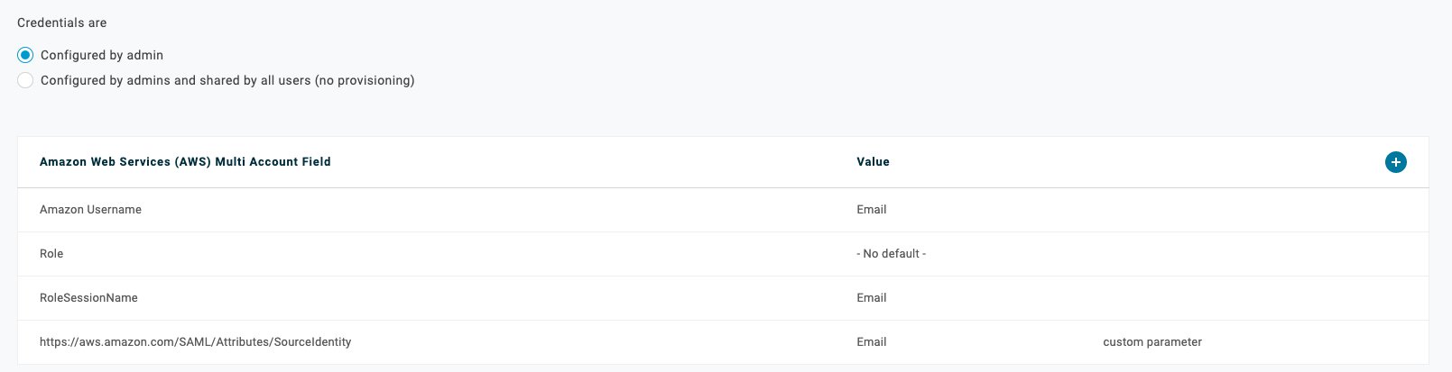Click the plus icon to add a parameter

point(1395,162)
